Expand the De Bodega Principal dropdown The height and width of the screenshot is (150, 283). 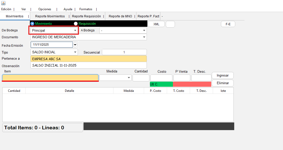pos(75,30)
